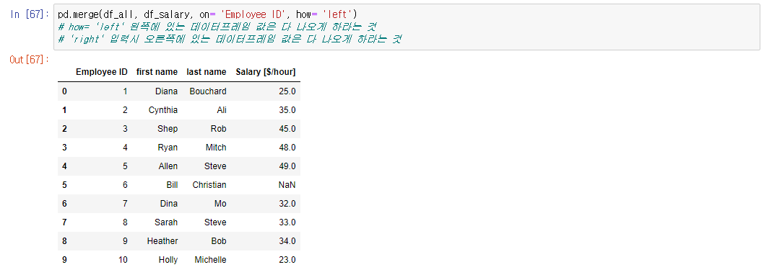Select the salary value 32.0

tap(287, 204)
